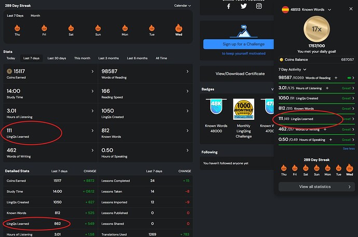Screen dimensions: 358x237
Task: Expand Hours of Speaking card chevron
Action: coord(187,150)
